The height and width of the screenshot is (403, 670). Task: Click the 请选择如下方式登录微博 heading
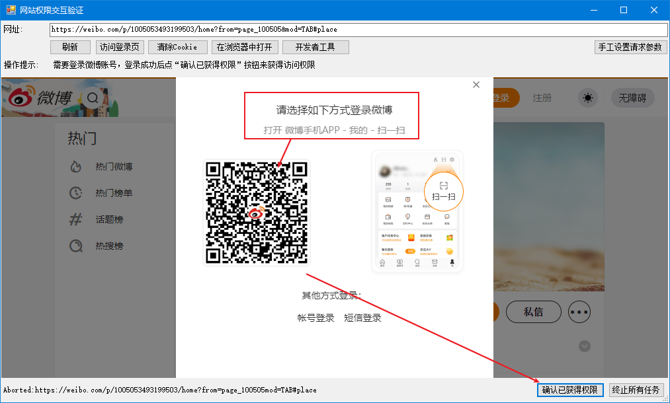[334, 110]
